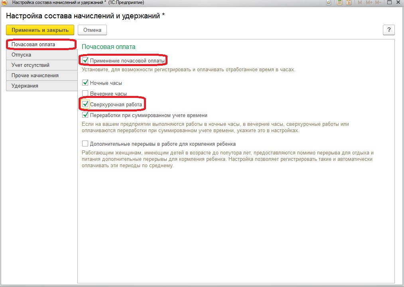Add window to favorites with star icon

(x=329, y=2)
